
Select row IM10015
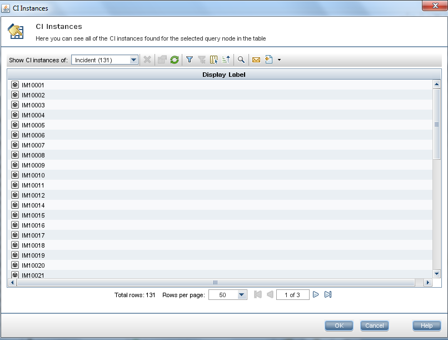220,215
